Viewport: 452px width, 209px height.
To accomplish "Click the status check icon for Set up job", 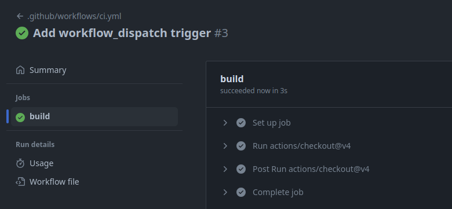I will (241, 123).
